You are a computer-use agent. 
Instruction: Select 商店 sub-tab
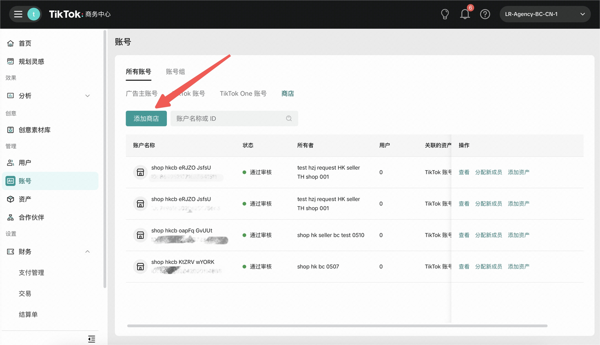[x=288, y=94]
